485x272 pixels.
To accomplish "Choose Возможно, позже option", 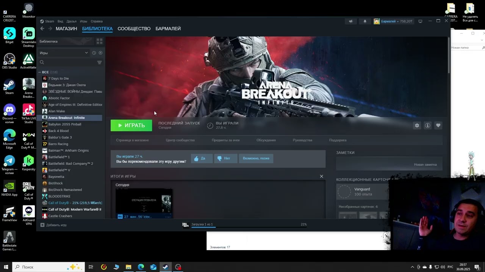I will tap(256, 158).
